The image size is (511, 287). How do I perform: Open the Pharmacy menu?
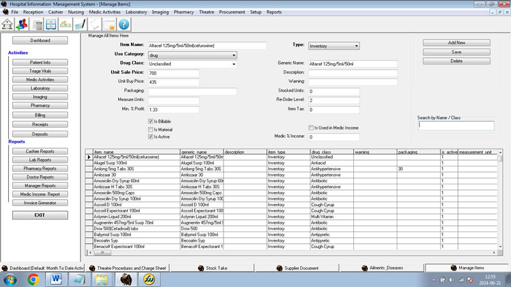(183, 11)
